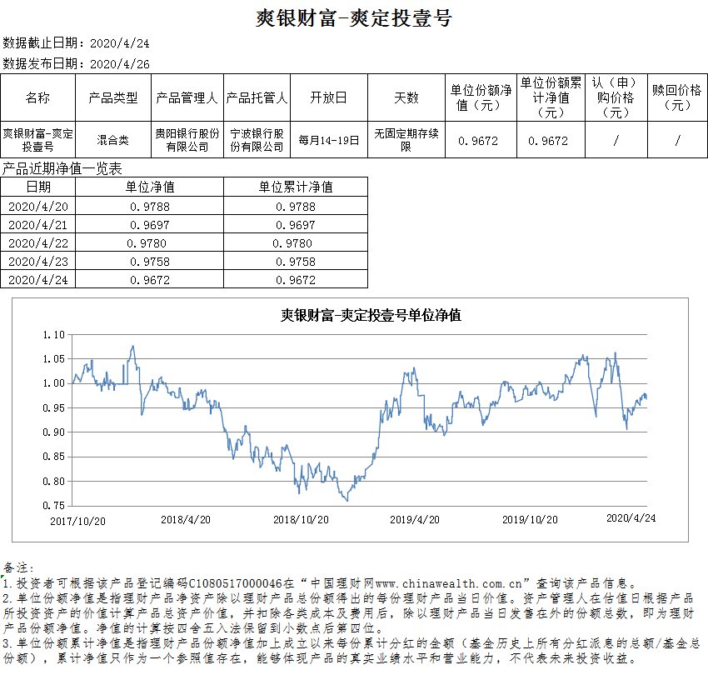
Task: Click the 产品近期净值一览表 heading
Action: click(62, 168)
